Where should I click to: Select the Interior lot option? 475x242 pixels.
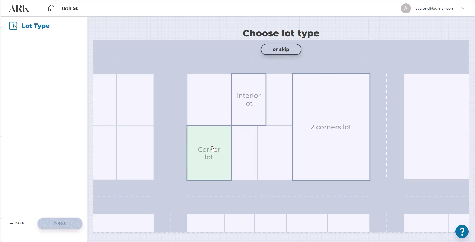click(248, 99)
